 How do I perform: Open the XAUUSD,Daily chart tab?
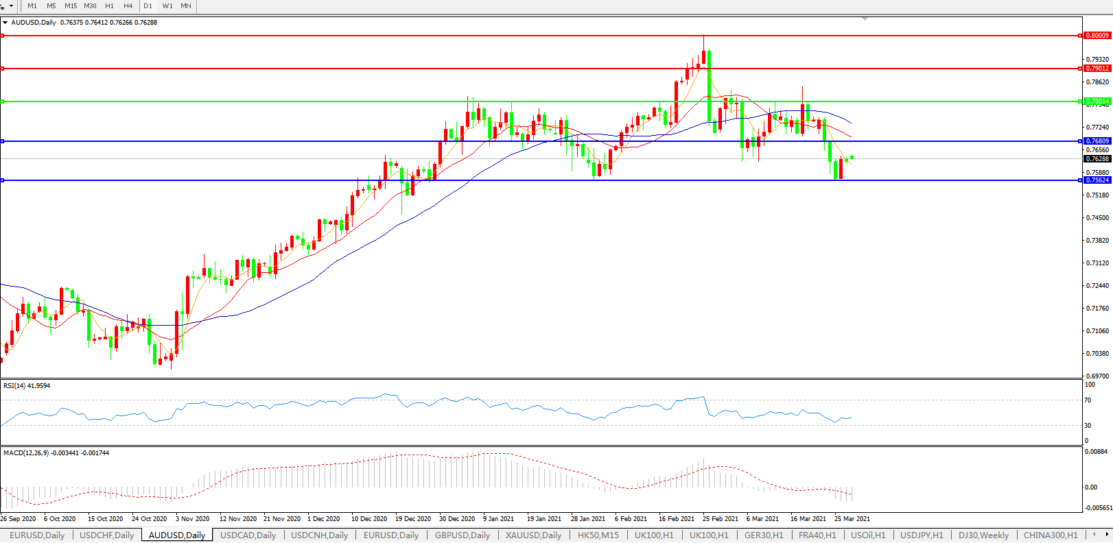tap(533, 535)
